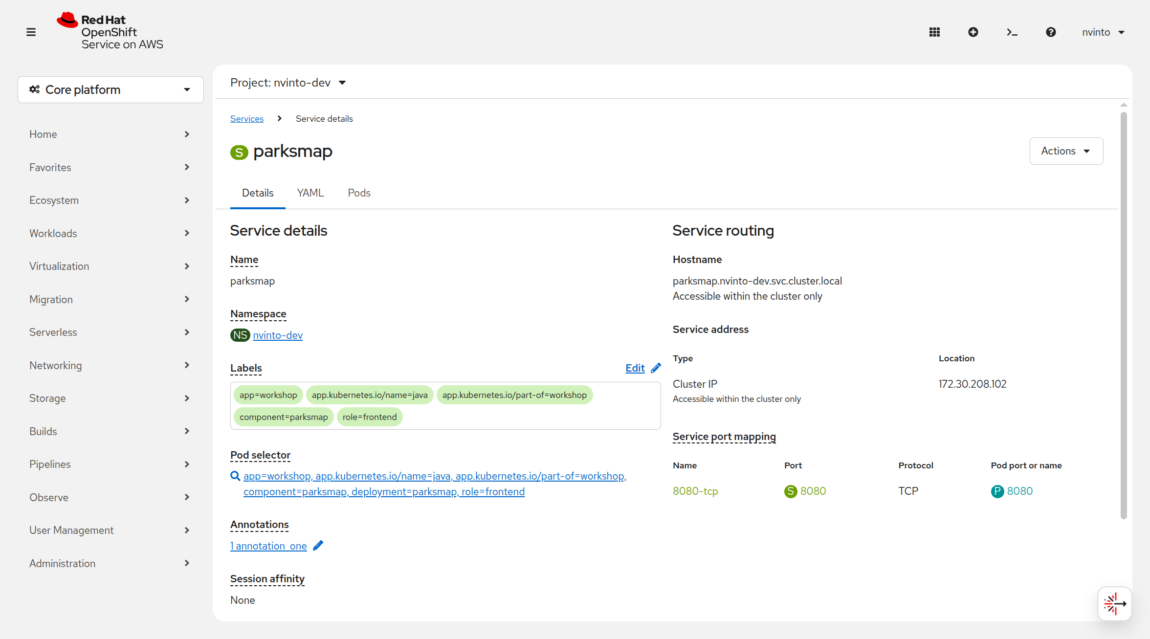Open the Actions dropdown menu

point(1066,151)
